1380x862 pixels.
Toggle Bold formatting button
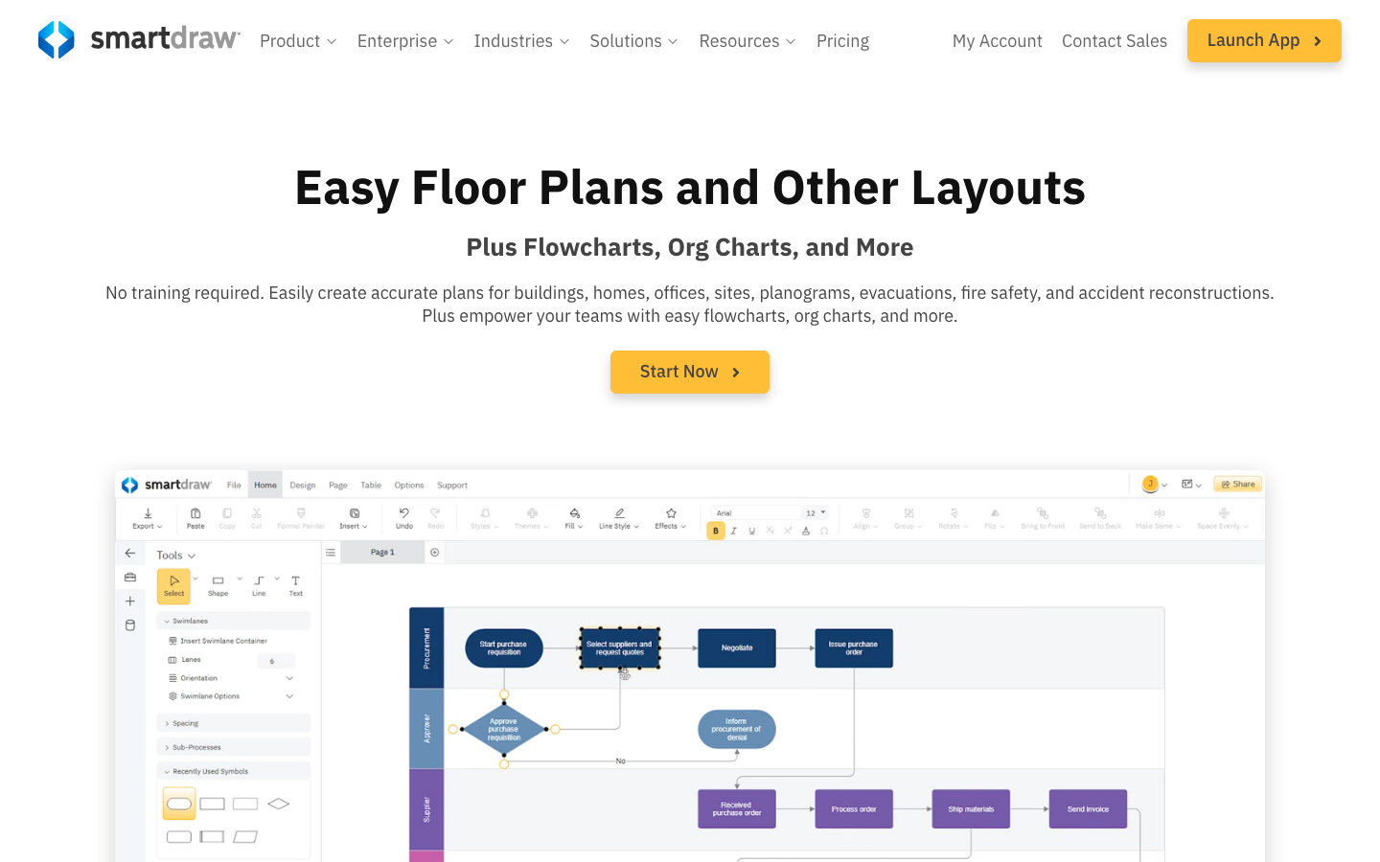(716, 531)
